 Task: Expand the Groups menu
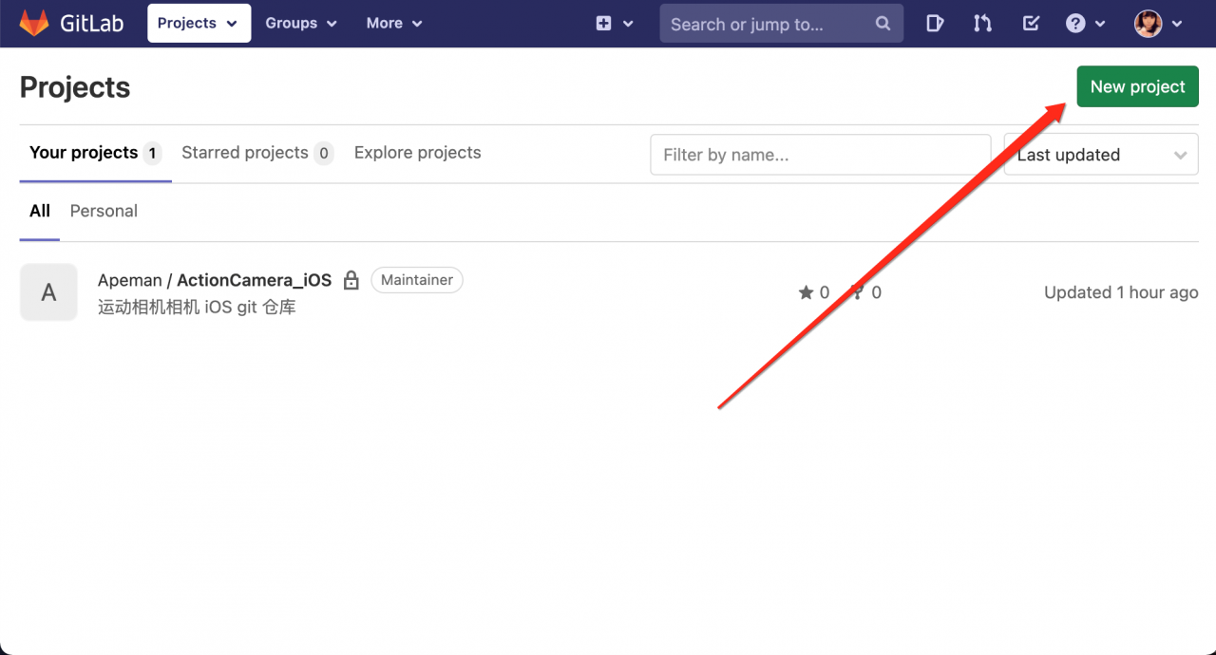pos(300,23)
